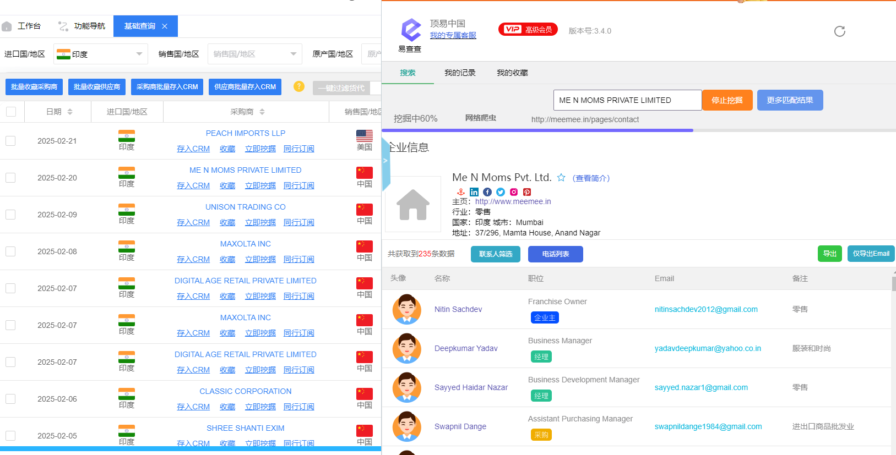Click the red anchor icon beside the social links
Screen dimensions: 896x455
click(x=461, y=192)
